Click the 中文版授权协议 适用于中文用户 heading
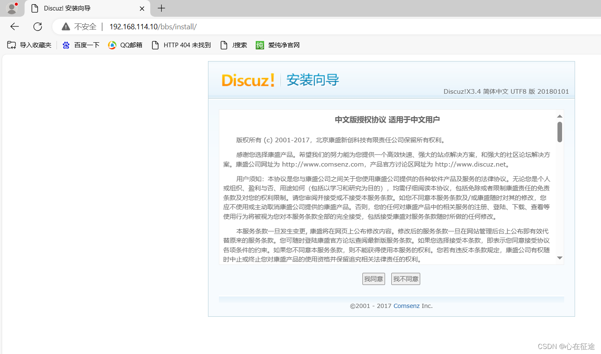This screenshot has height=354, width=601. 387,120
